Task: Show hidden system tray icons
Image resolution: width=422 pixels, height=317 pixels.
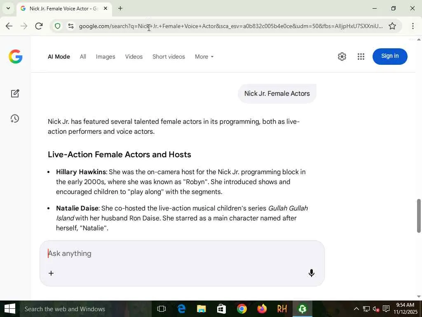Action: 356,309
